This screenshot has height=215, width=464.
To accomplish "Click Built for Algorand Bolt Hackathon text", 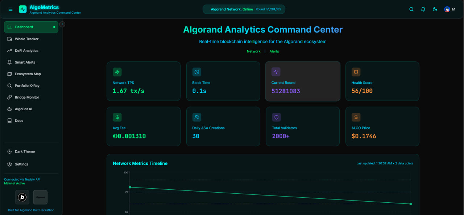I will click(x=31, y=210).
